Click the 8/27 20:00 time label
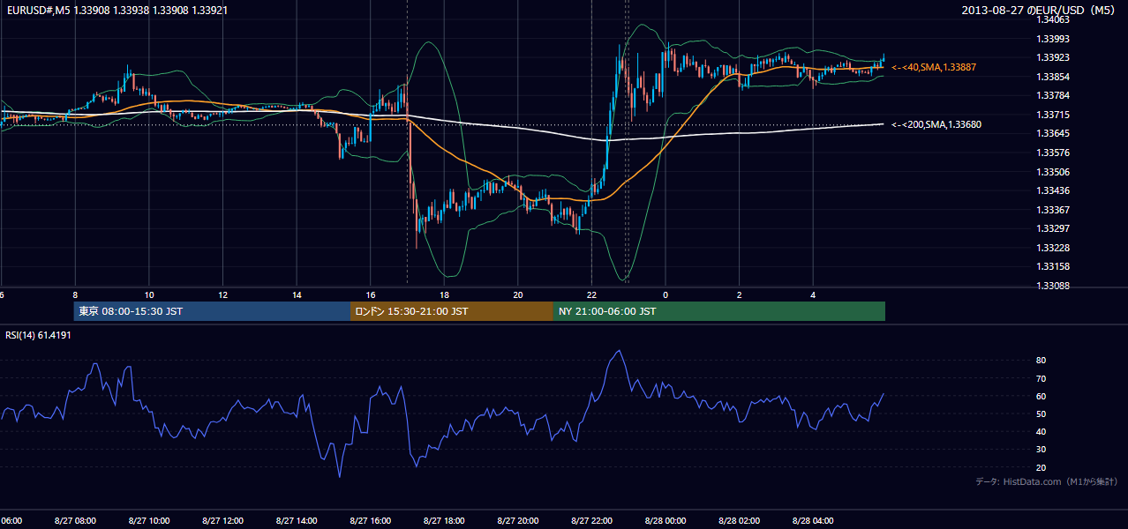Image resolution: width=1128 pixels, height=529 pixels. click(518, 520)
